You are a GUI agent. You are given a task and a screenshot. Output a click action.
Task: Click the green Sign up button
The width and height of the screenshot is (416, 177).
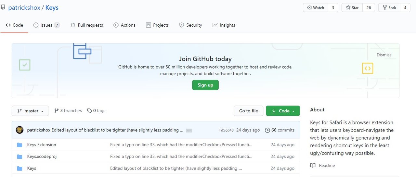pyautogui.click(x=205, y=85)
